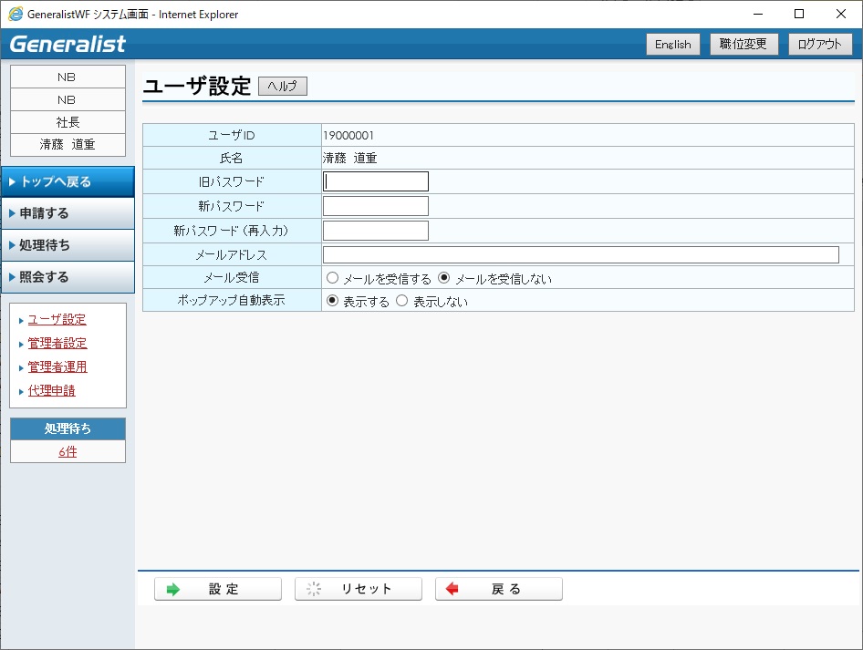This screenshot has height=650, width=863.
Task: Open the ヘルプ button beside the title
Action: pyautogui.click(x=283, y=87)
